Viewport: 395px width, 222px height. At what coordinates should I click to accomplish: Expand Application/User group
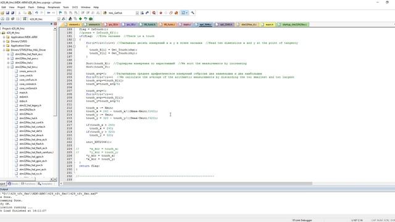pos(4,46)
